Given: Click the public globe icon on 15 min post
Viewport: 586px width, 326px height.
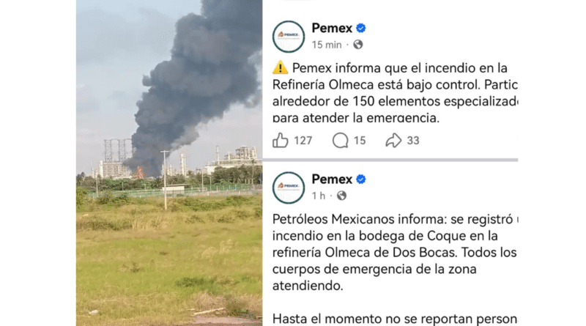Looking at the screenshot, I should pyautogui.click(x=358, y=45).
